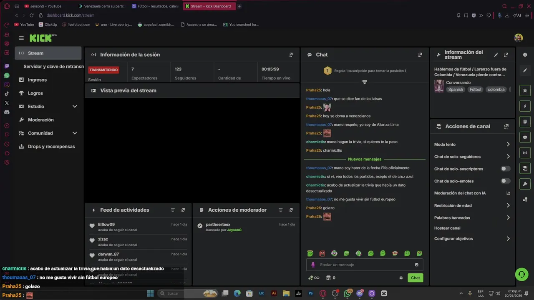Open Feed de actividades filter icon

click(x=173, y=210)
